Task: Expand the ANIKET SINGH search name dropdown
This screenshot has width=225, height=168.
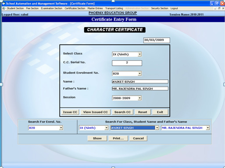Action: click(x=157, y=128)
